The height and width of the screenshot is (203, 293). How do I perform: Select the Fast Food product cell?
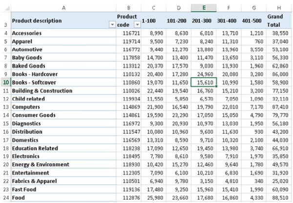click(x=24, y=190)
